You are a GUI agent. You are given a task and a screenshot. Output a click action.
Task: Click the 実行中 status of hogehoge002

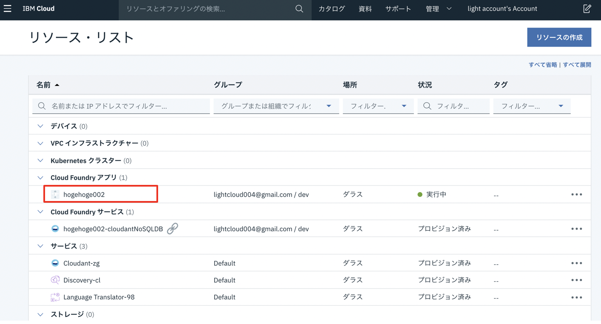432,195
